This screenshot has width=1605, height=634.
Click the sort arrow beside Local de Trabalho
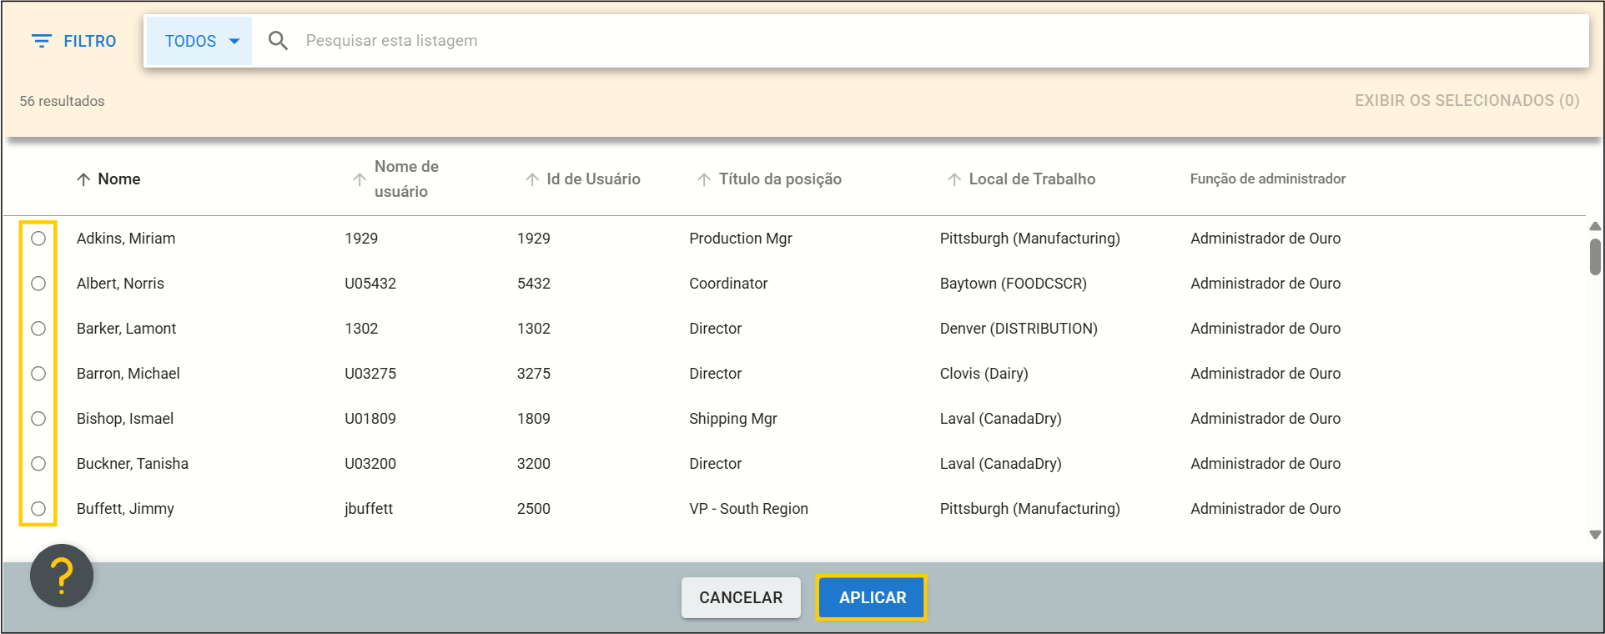[953, 179]
